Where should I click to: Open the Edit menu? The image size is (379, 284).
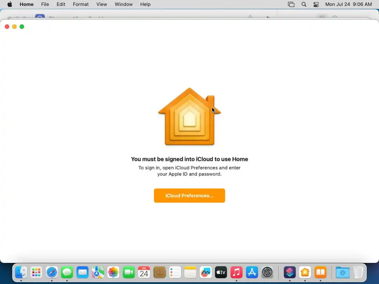[61, 4]
